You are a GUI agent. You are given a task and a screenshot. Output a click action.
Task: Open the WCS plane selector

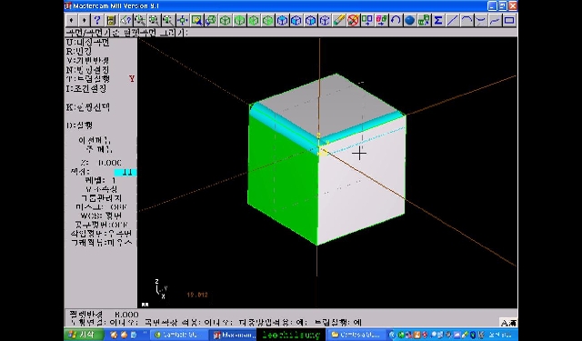coord(101,216)
